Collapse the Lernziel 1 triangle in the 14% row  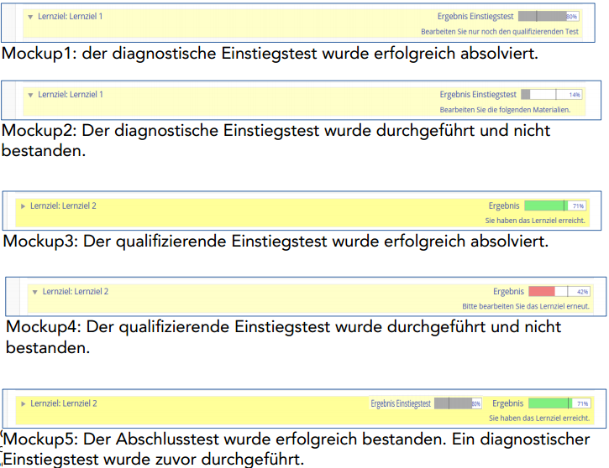coord(30,95)
